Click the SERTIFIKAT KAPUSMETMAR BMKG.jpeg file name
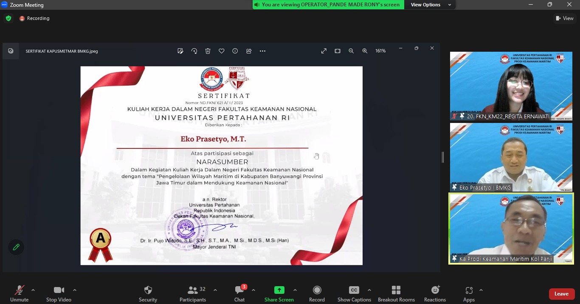 pos(62,51)
